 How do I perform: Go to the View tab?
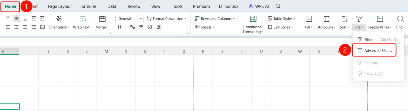156,6
